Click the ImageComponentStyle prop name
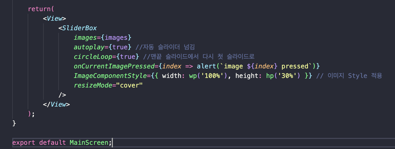 click(110, 76)
